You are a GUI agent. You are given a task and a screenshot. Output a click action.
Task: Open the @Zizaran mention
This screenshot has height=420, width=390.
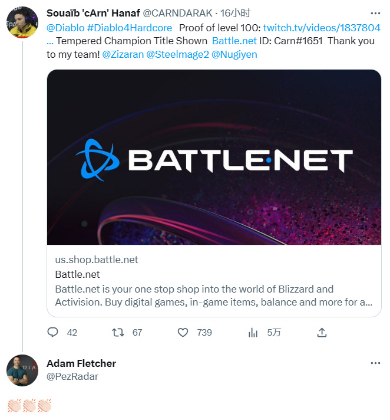tap(123, 54)
